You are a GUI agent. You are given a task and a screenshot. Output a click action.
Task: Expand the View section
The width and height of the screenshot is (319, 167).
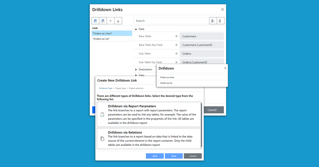[x=136, y=75]
